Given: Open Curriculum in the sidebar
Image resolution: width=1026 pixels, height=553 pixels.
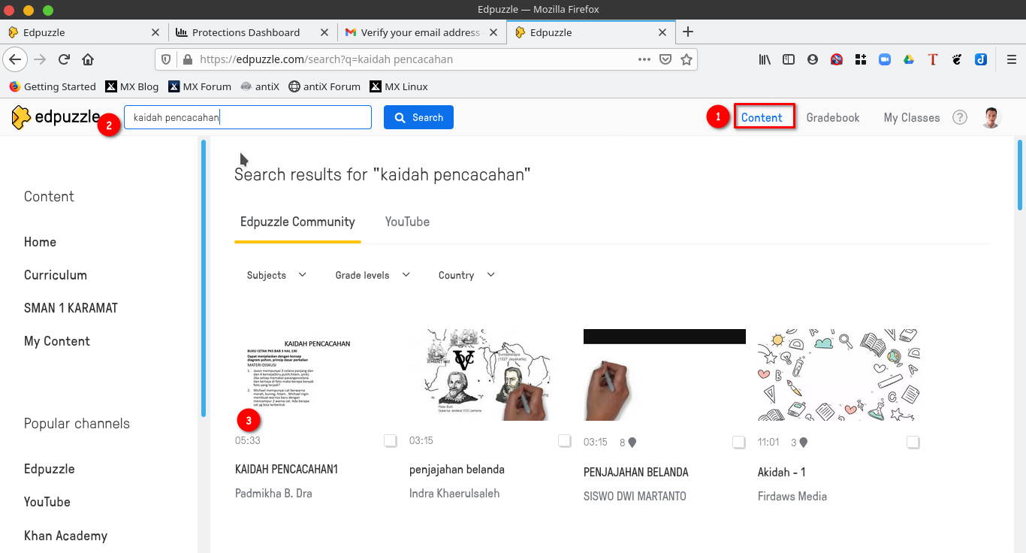Looking at the screenshot, I should (56, 275).
